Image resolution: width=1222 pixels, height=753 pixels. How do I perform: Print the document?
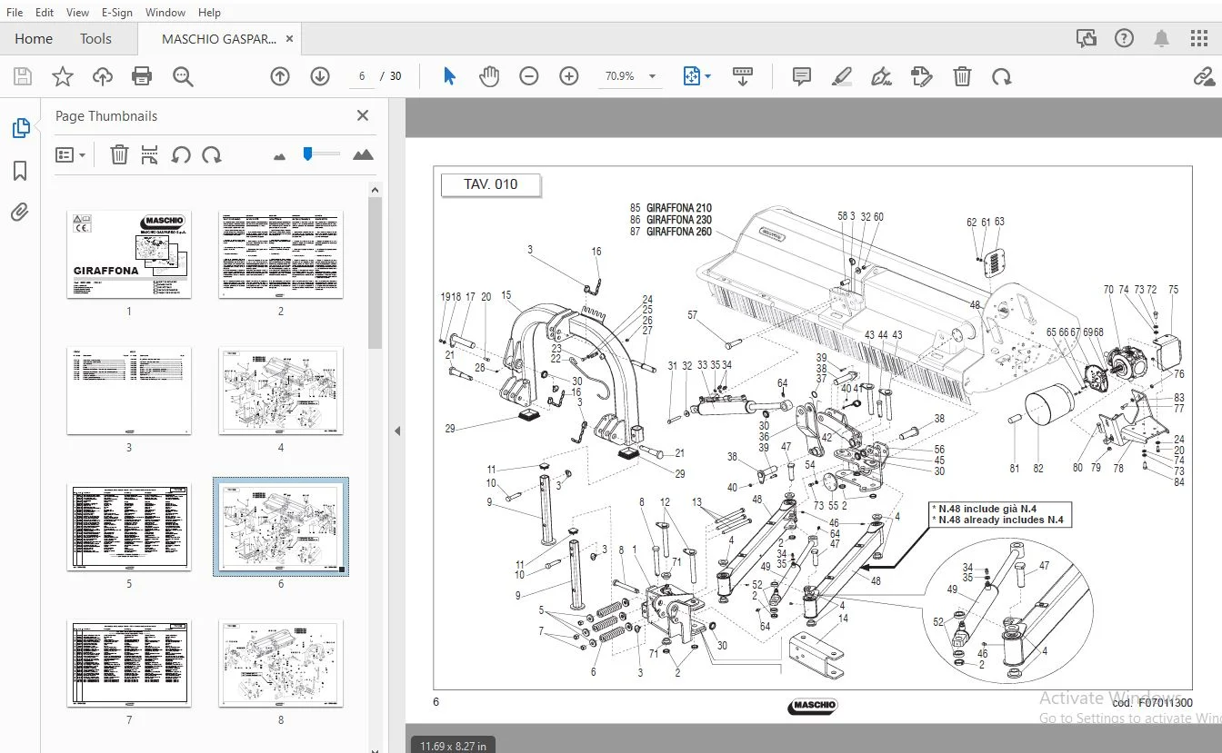[142, 76]
